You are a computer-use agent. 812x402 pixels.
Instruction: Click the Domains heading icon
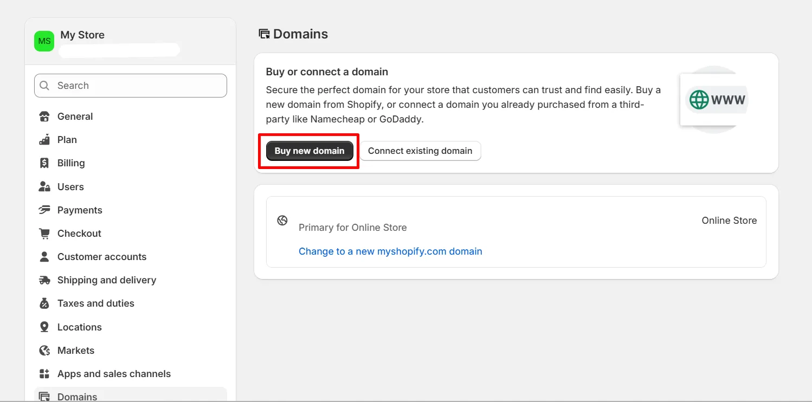click(264, 34)
